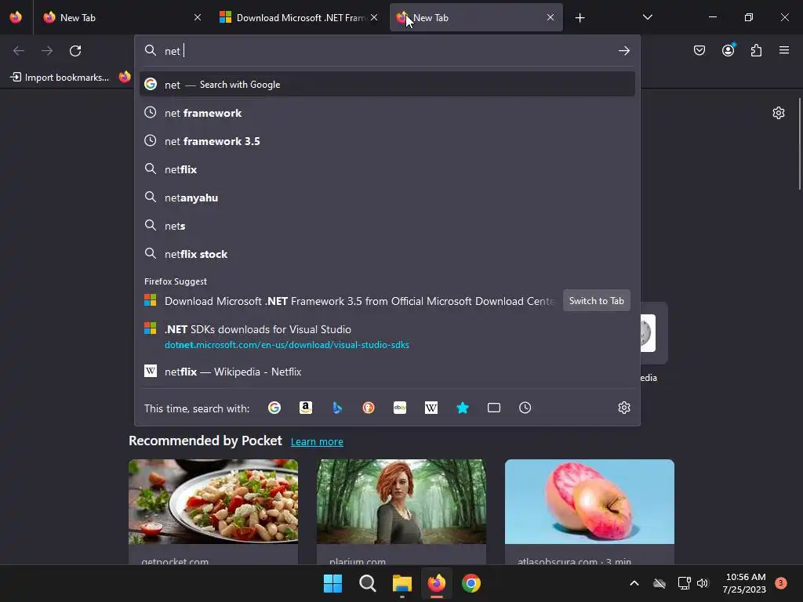Choose 'net — Search with Google' suggestion
This screenshot has height=602, width=803.
tap(387, 85)
